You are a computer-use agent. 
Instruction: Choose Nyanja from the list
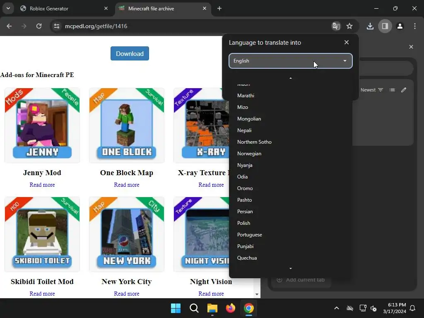[x=290, y=165]
